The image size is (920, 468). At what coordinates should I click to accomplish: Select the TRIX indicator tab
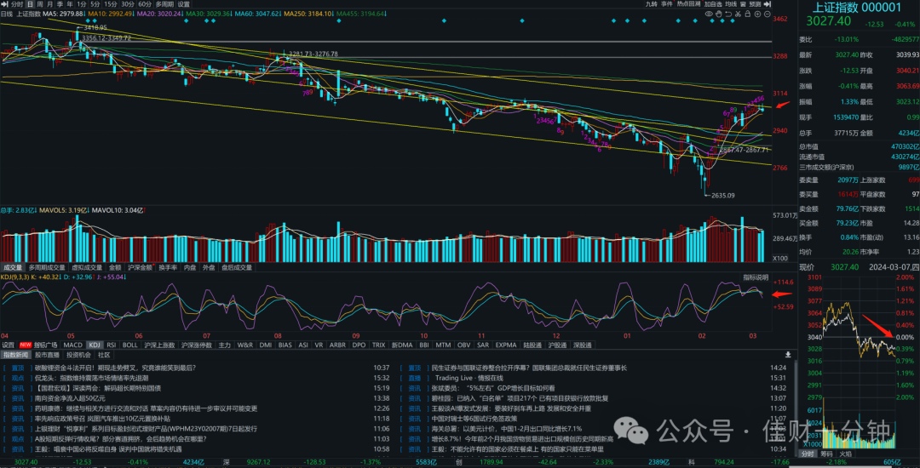click(x=378, y=345)
